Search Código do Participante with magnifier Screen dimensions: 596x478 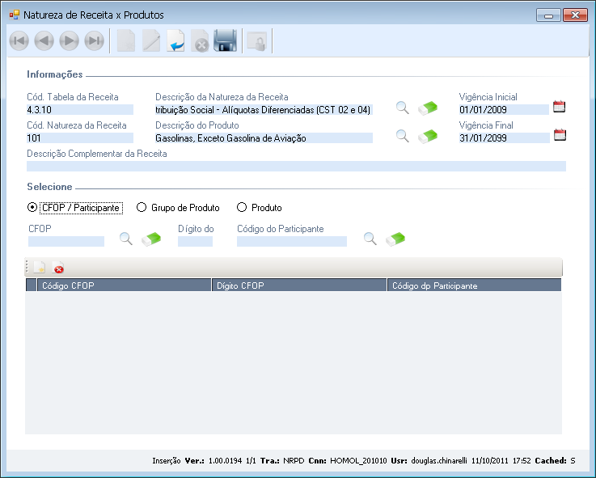click(370, 239)
